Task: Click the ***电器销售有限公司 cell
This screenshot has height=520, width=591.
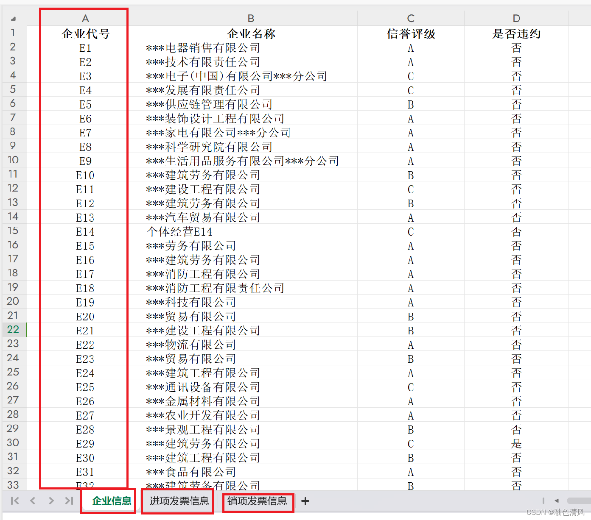Action: [251, 47]
